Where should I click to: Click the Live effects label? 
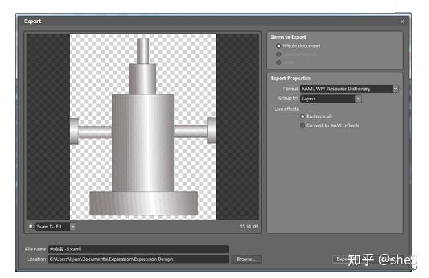(x=286, y=109)
